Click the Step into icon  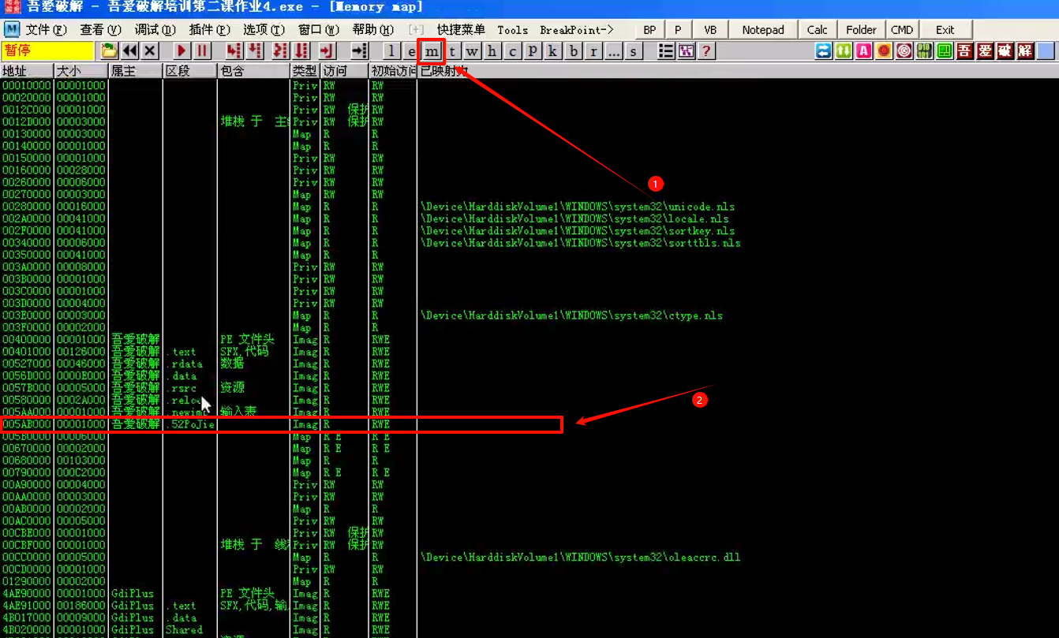[234, 50]
